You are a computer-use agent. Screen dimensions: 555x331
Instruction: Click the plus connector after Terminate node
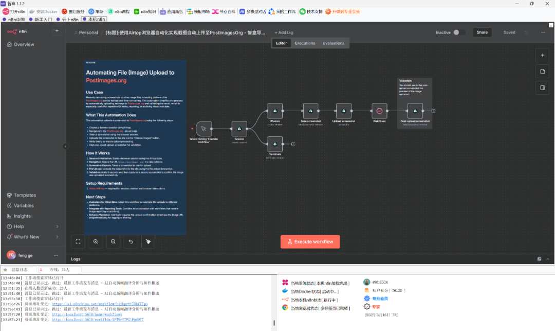click(x=293, y=144)
